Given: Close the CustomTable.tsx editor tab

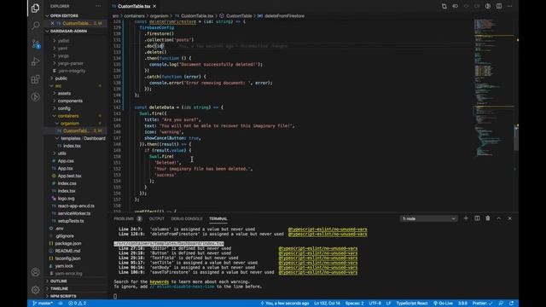Looking at the screenshot, I should [x=154, y=6].
